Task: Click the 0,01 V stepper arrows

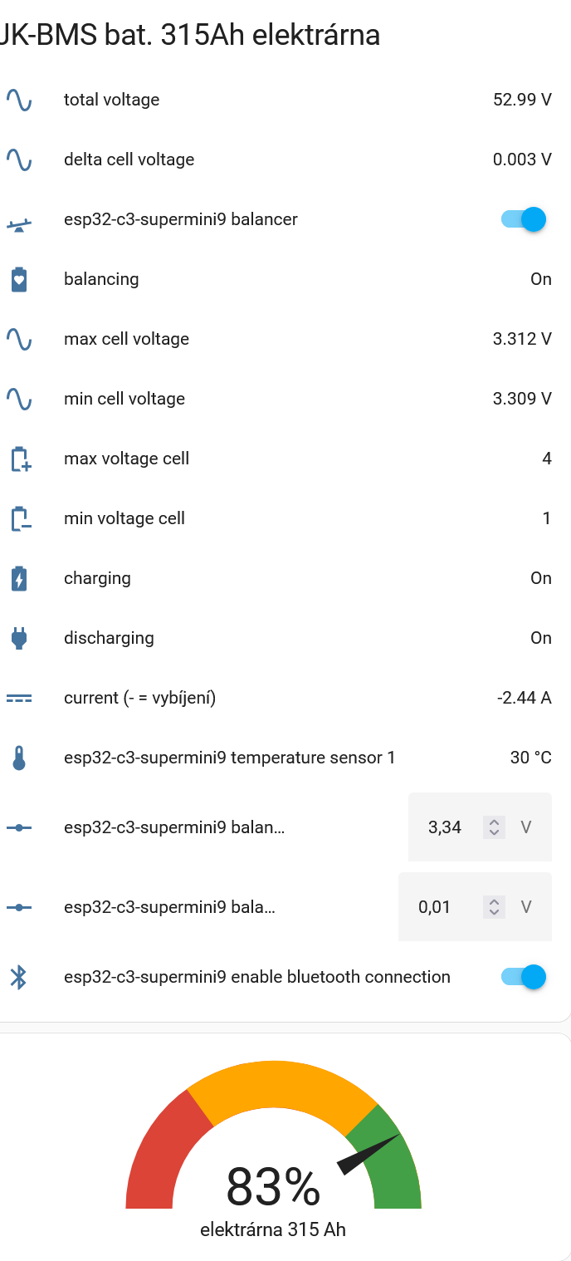Action: [x=494, y=907]
